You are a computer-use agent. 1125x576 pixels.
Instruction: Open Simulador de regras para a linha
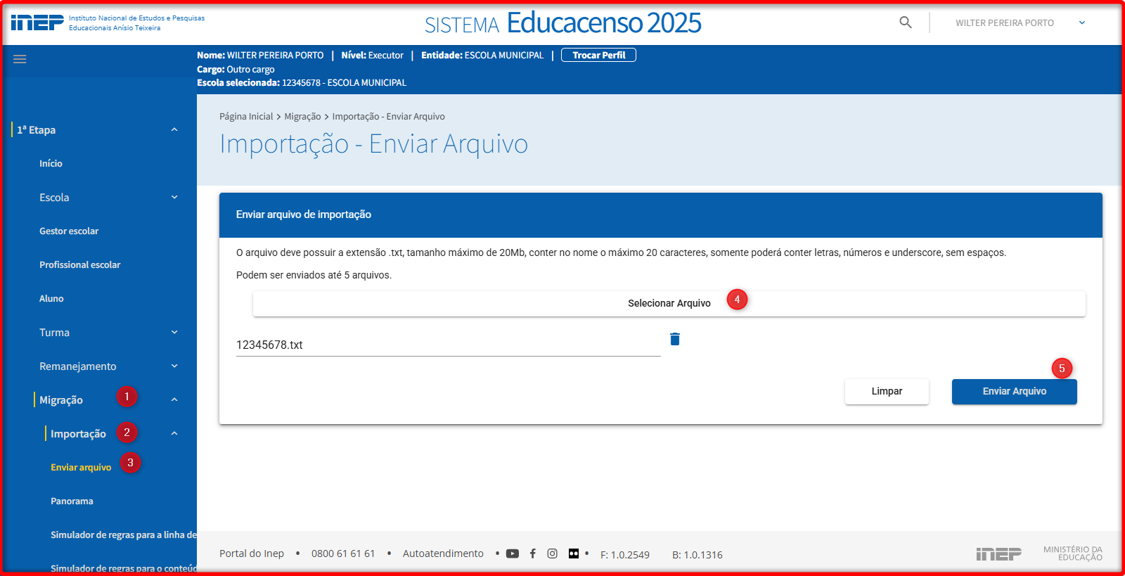[x=124, y=535]
